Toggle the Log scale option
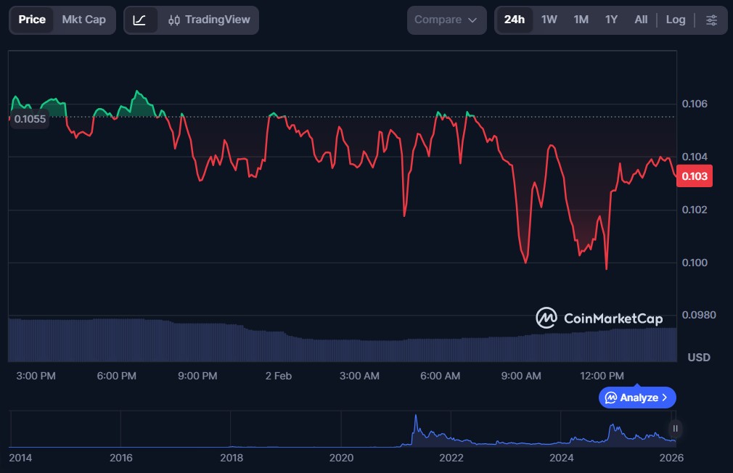Image resolution: width=733 pixels, height=473 pixels. click(x=675, y=20)
